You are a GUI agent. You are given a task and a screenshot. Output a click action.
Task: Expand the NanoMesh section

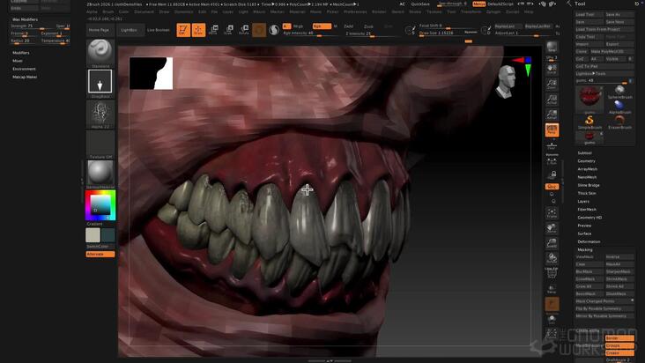[587, 177]
